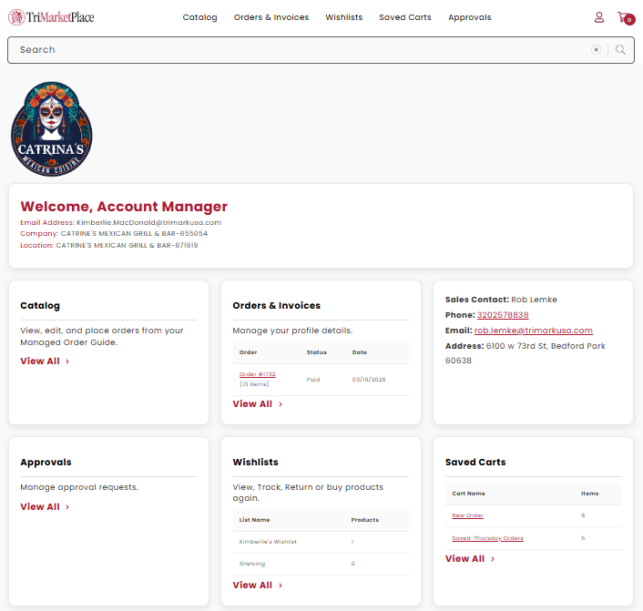Click the Catrina's Mexican Cuisine logo
This screenshot has width=643, height=611.
click(52, 128)
